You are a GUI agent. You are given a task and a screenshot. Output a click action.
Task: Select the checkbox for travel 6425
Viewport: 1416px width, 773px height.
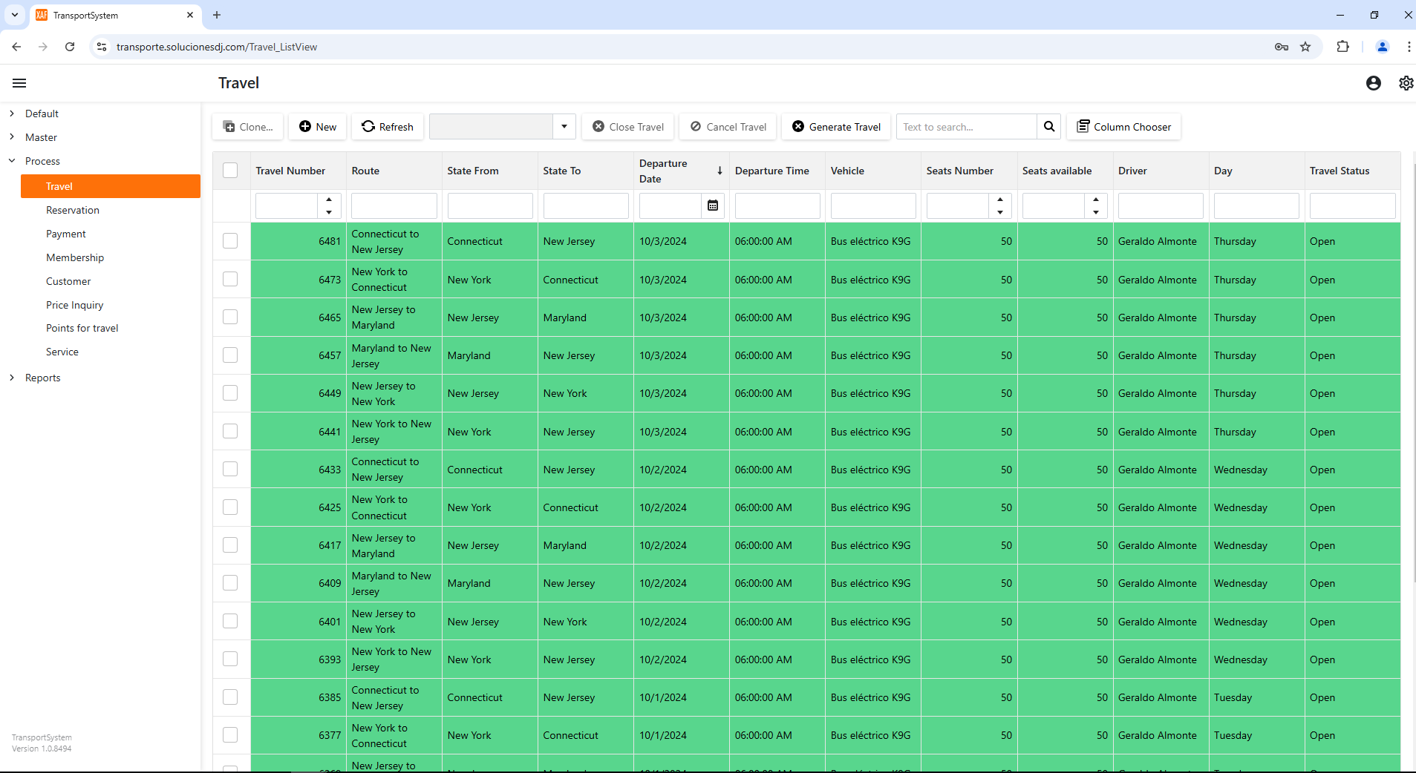[230, 507]
